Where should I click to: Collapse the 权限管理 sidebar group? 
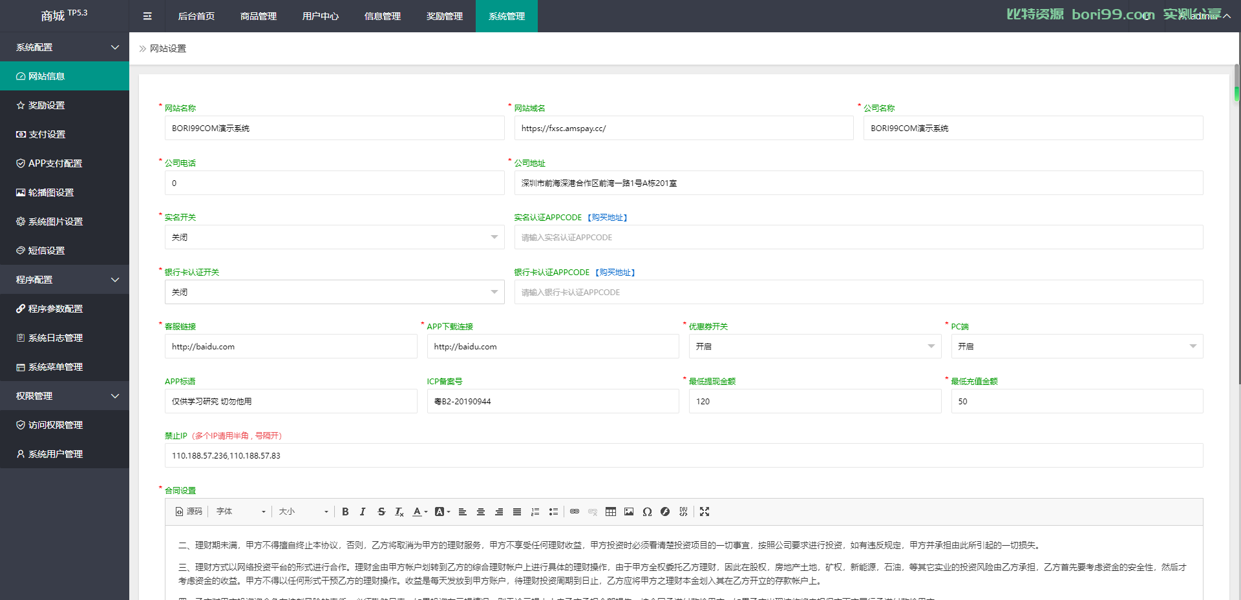pos(65,396)
